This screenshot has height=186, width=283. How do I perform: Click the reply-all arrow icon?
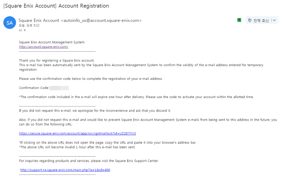249,20
